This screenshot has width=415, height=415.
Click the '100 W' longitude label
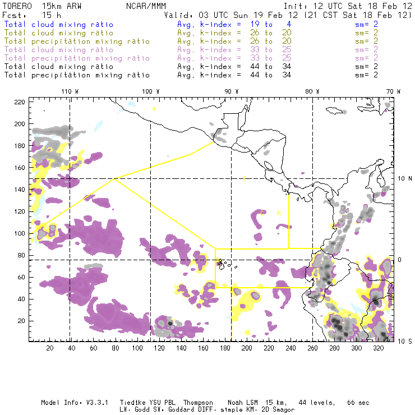coord(151,91)
